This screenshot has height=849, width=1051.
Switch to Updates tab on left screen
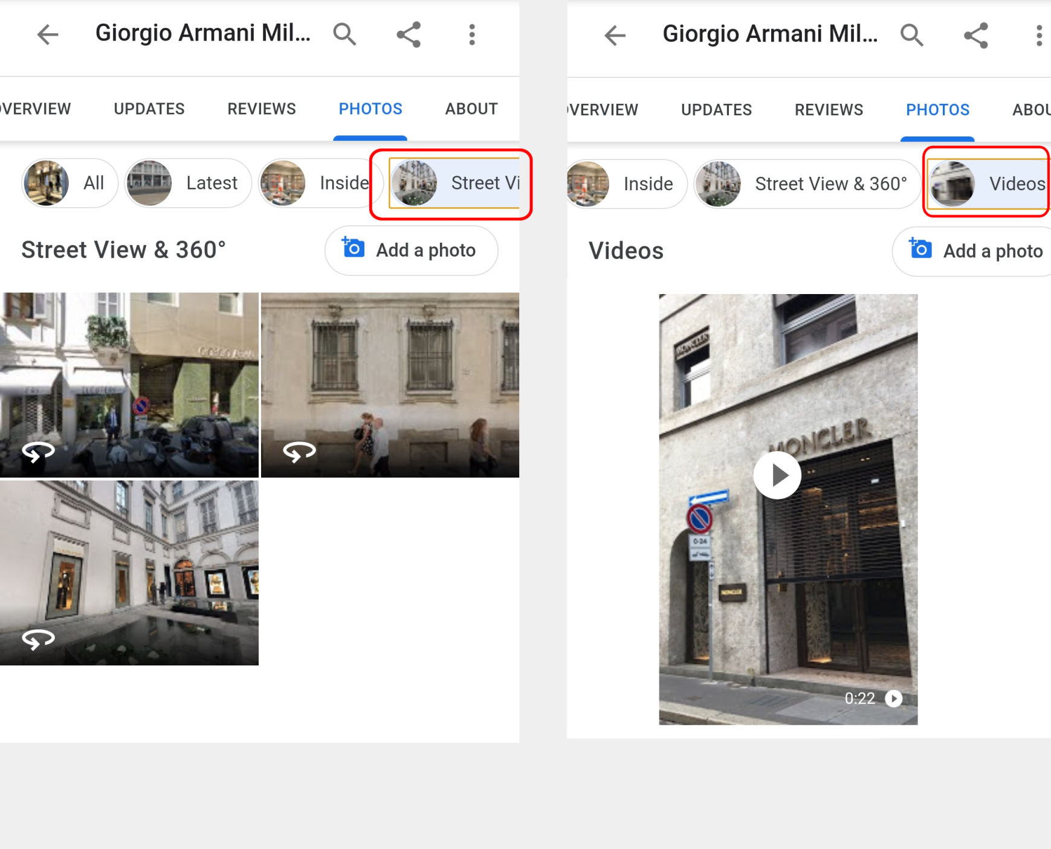click(x=149, y=109)
